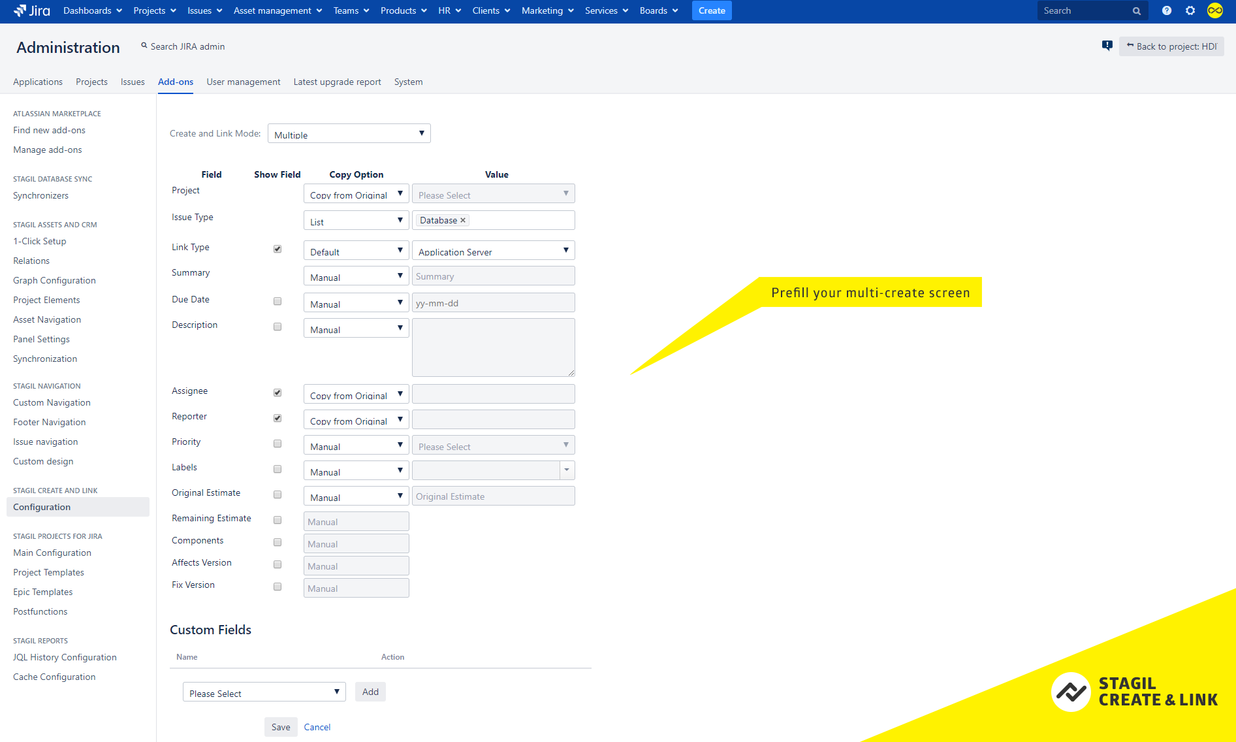Enable Remaining Estimate show field checkbox
Viewport: 1236px width, 742px height.
click(277, 520)
